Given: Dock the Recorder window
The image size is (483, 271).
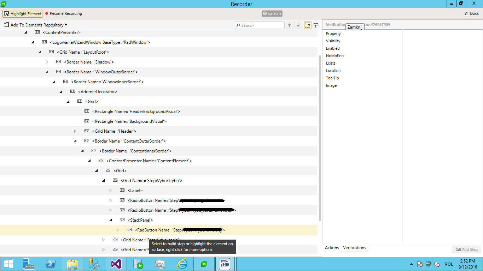Looking at the screenshot, I should (472, 14).
